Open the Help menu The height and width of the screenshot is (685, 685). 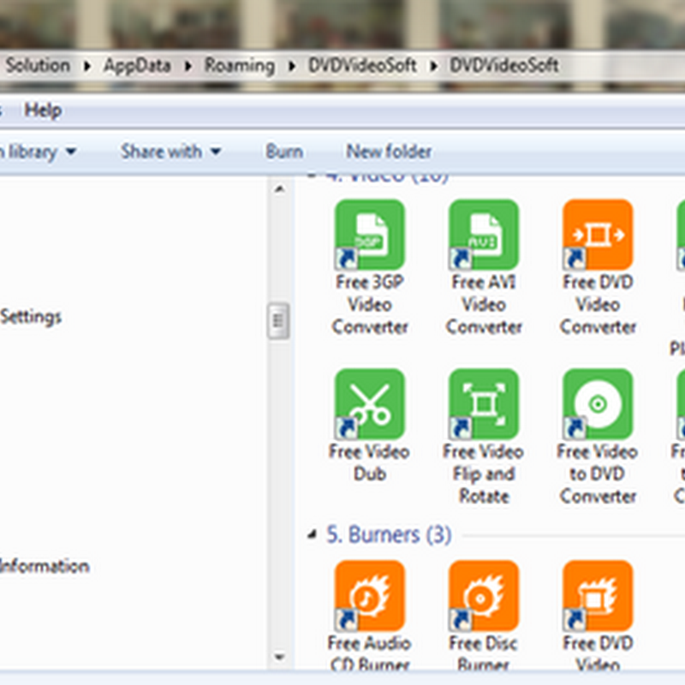click(43, 110)
